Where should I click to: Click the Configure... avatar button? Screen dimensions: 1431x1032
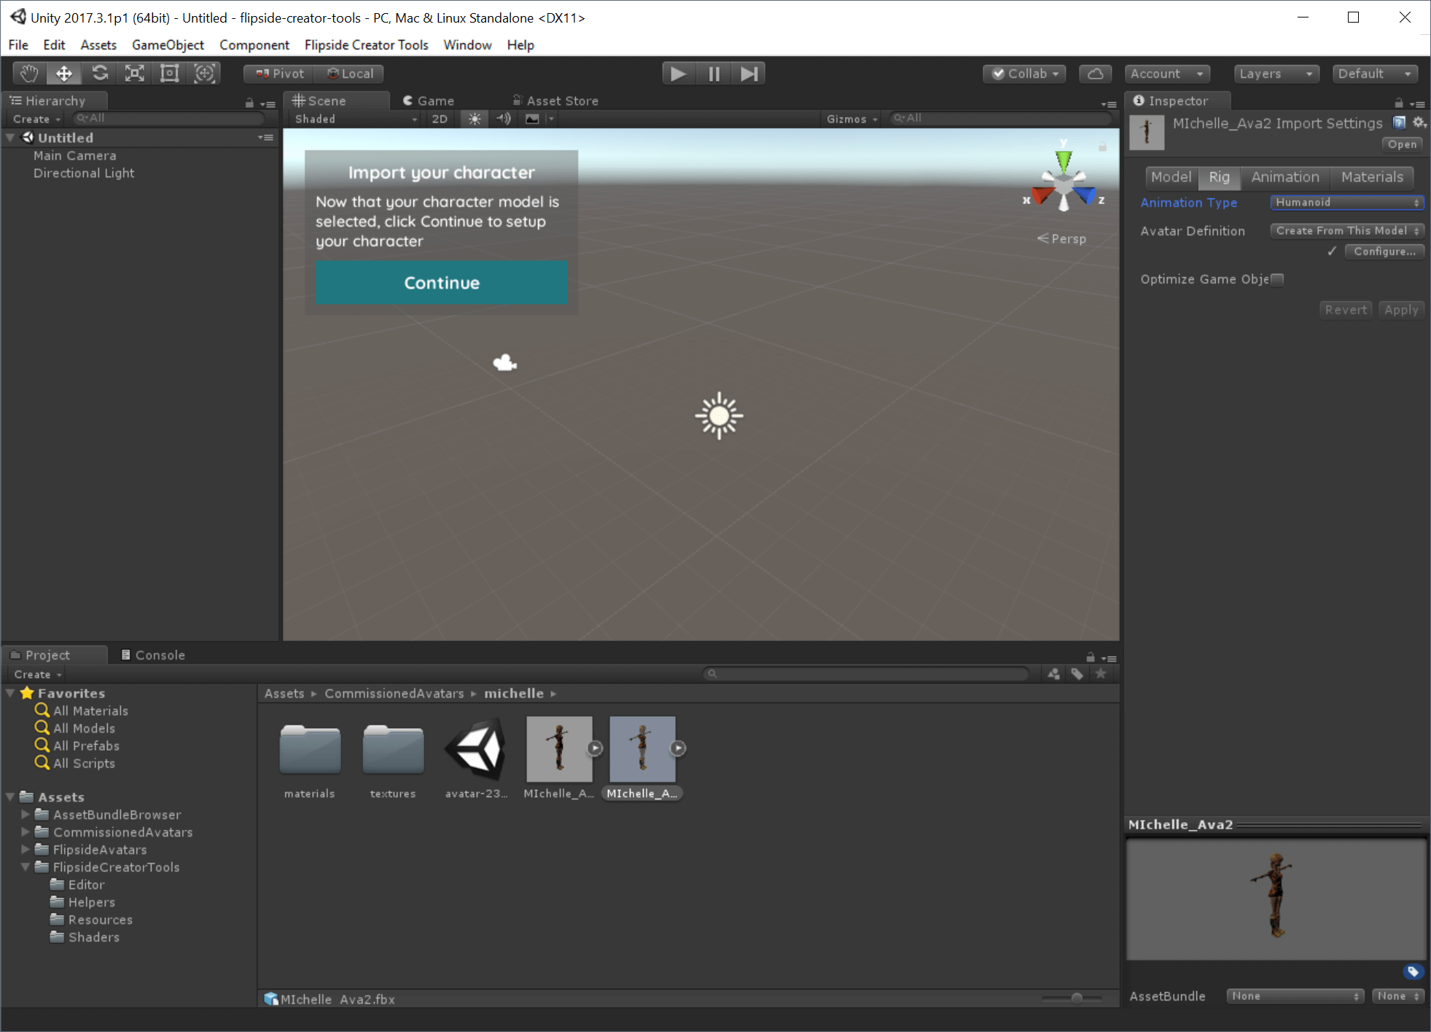pyautogui.click(x=1384, y=251)
